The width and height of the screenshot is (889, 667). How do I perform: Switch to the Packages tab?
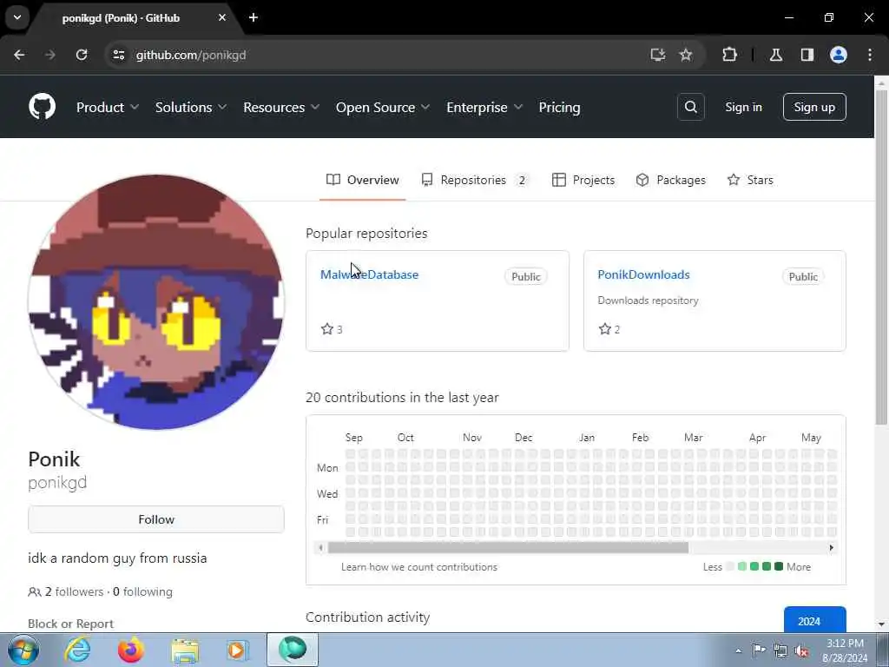[671, 180]
